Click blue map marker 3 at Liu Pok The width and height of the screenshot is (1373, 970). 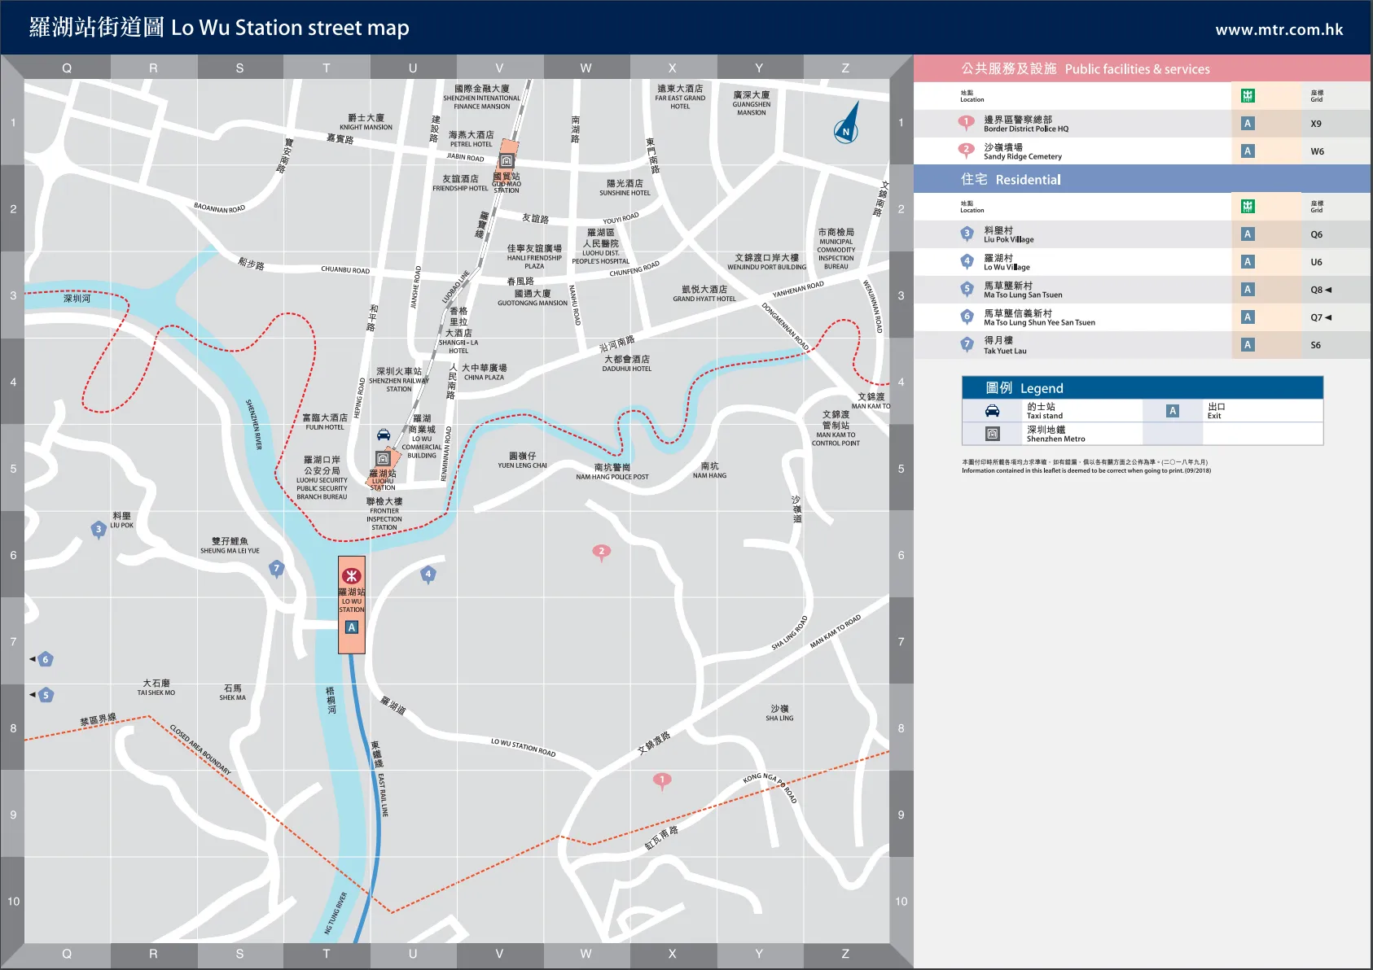click(x=99, y=530)
